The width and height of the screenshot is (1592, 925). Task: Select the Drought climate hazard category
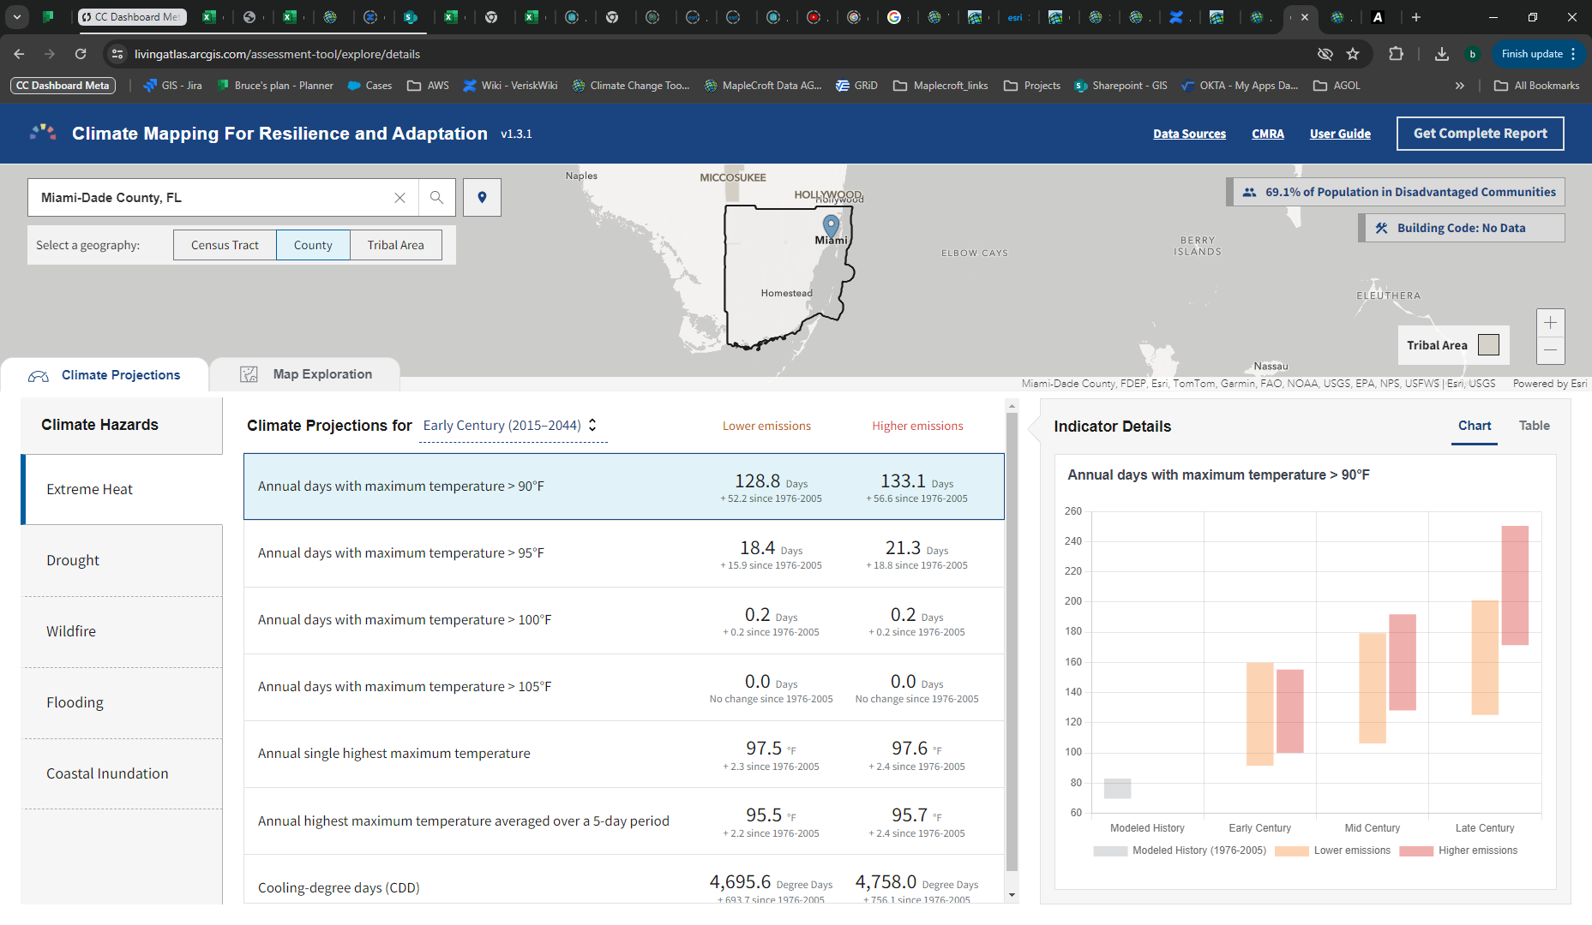coord(73,560)
